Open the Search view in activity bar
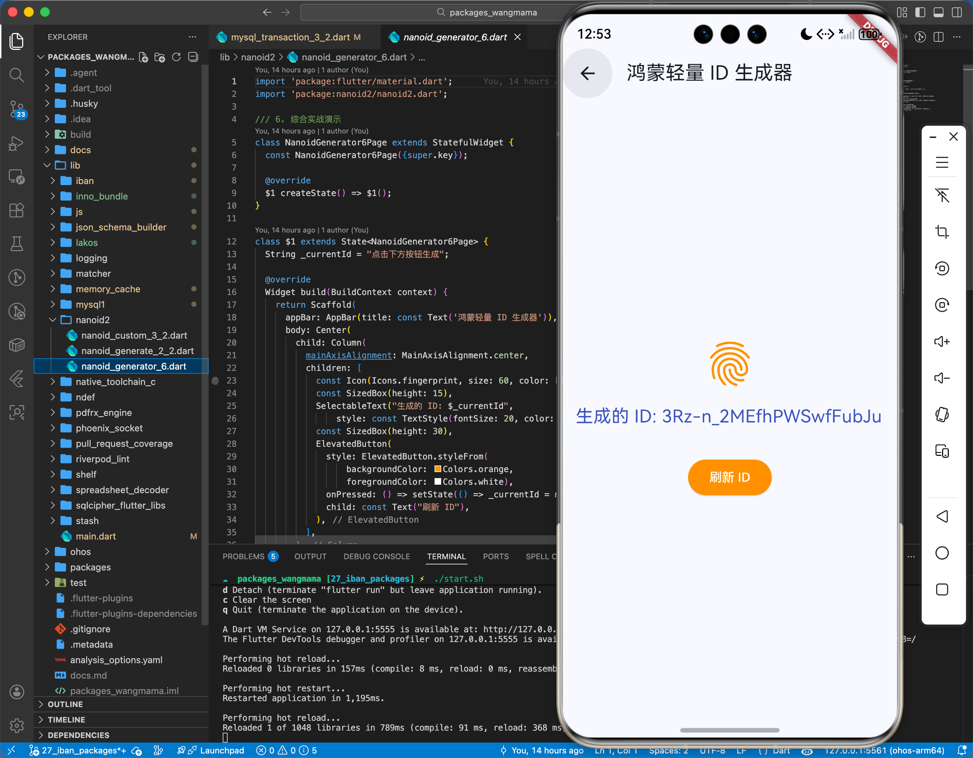 17,75
